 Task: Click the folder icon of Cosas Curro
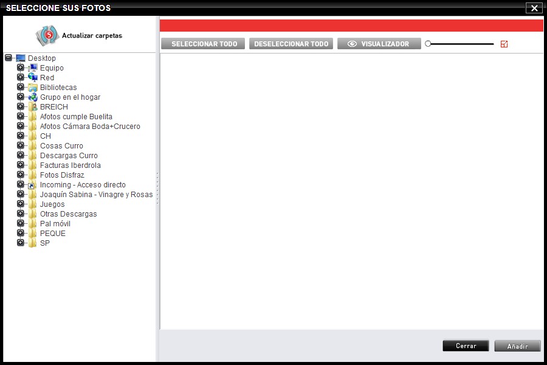point(32,145)
